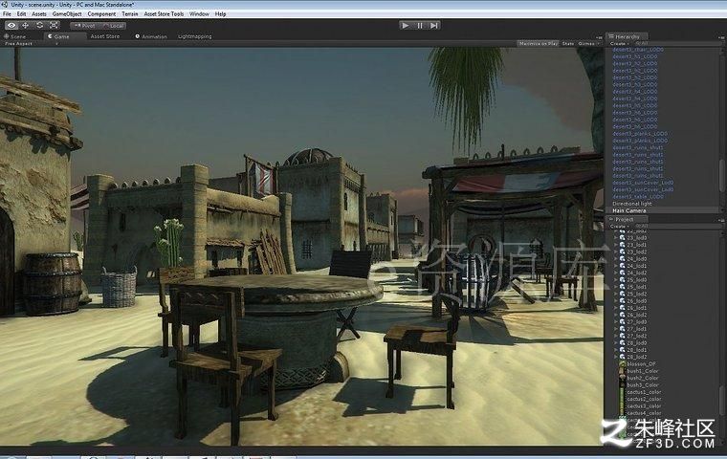Select the Move transform tool

(x=26, y=26)
